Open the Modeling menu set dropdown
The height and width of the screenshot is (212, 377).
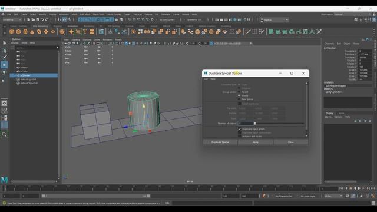(12, 19)
